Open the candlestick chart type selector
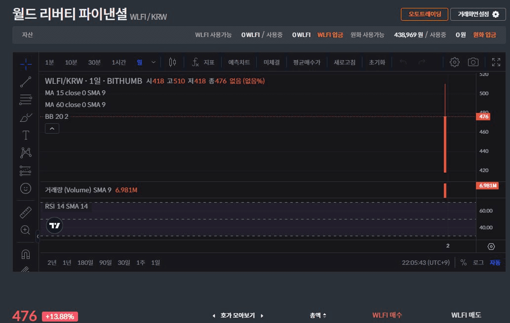510x323 pixels. (x=172, y=62)
